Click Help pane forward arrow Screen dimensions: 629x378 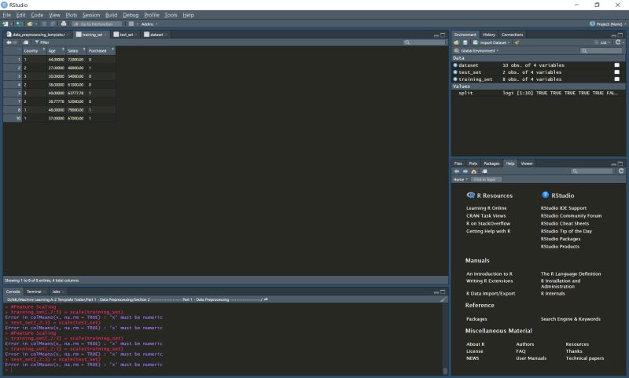tap(465, 171)
